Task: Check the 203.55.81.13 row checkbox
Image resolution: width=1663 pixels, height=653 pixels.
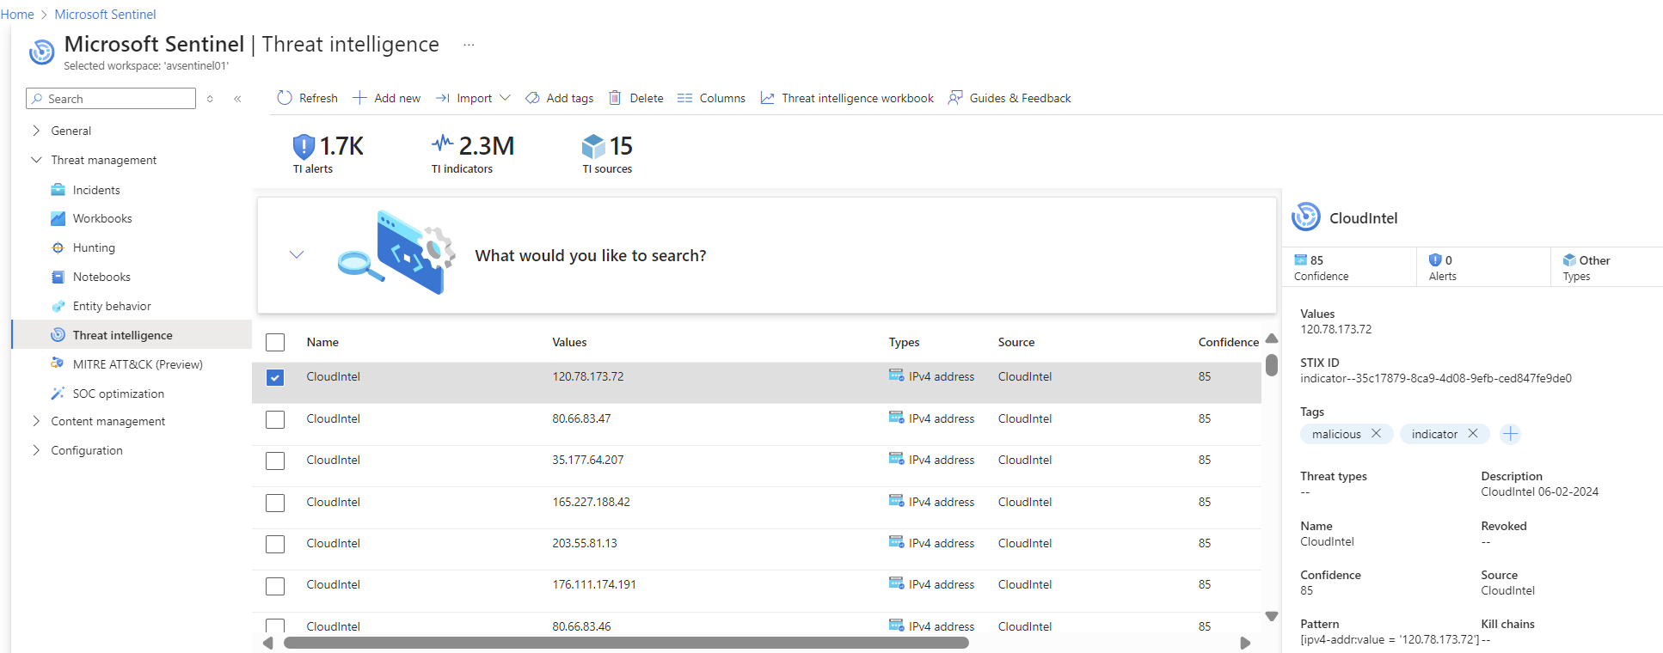Action: [275, 544]
